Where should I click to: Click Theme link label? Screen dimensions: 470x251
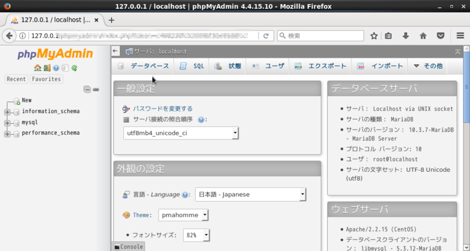click(142, 215)
